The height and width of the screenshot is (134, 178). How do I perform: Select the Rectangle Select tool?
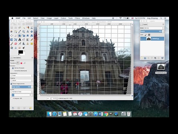pyautogui.click(x=11, y=28)
